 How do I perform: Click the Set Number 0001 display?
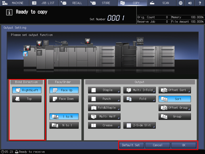click(x=116, y=18)
